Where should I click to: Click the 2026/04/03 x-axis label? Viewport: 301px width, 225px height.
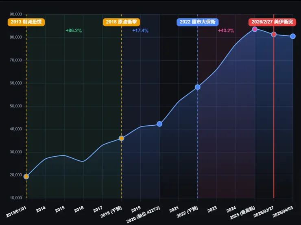(x=283, y=212)
